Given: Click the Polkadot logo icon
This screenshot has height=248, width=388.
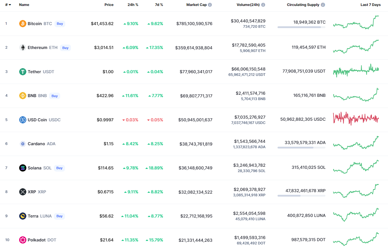Looking at the screenshot, I should tap(23, 240).
